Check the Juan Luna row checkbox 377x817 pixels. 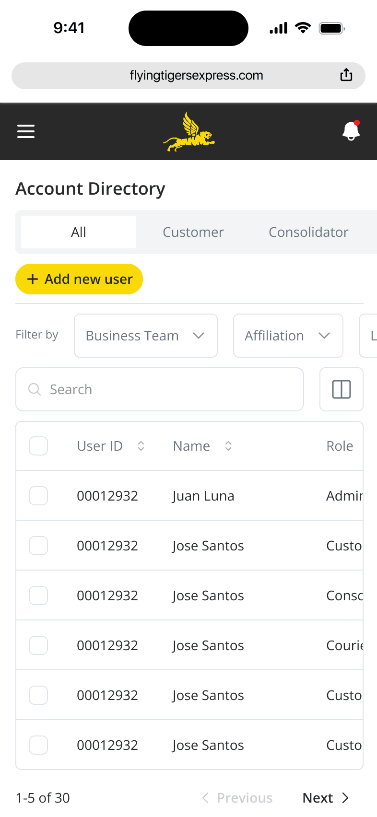pos(38,496)
